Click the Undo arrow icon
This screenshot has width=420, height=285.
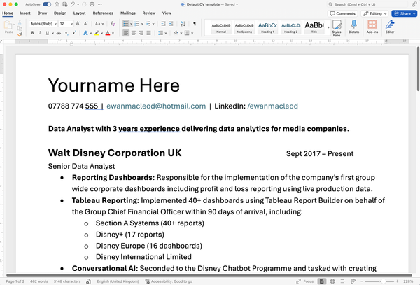(73, 4)
